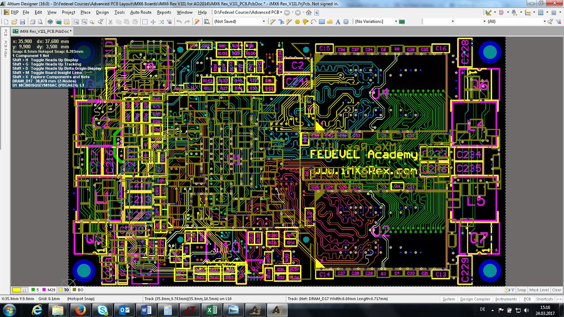Image resolution: width=564 pixels, height=317 pixels.
Task: Open Excel from the taskbar
Action: [211, 310]
